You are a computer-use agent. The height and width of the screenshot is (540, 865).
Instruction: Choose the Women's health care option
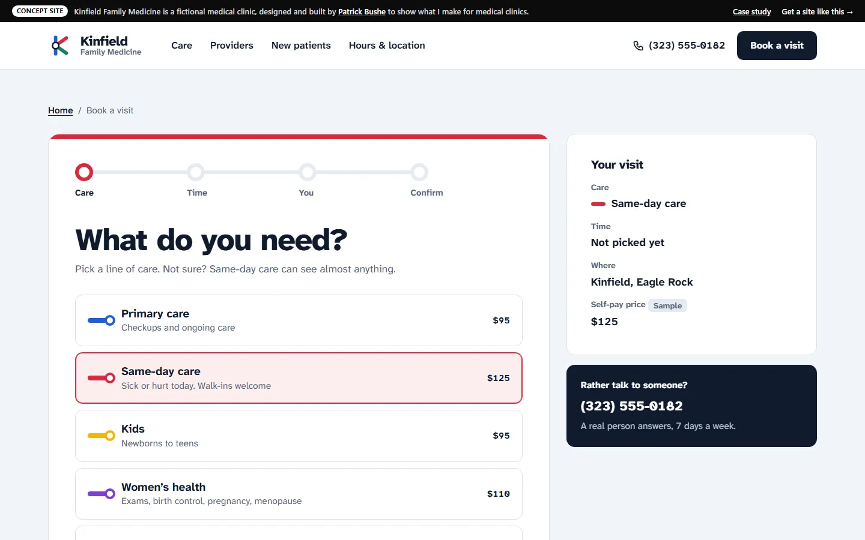coord(299,494)
